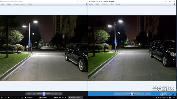
Task: Open help in right viewer window
Action: point(175,4)
